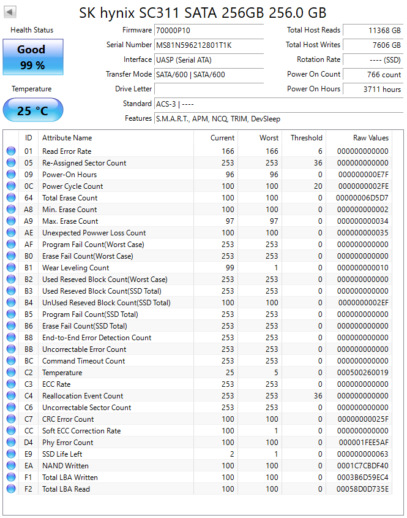Click the Serial Number field
Screen dimensions: 407x518
(x=209, y=45)
